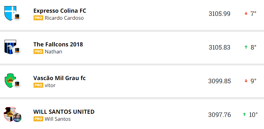264x129 pixels.
Task: Click The Fallcons 2018 striped shield badge
Action: point(10,46)
